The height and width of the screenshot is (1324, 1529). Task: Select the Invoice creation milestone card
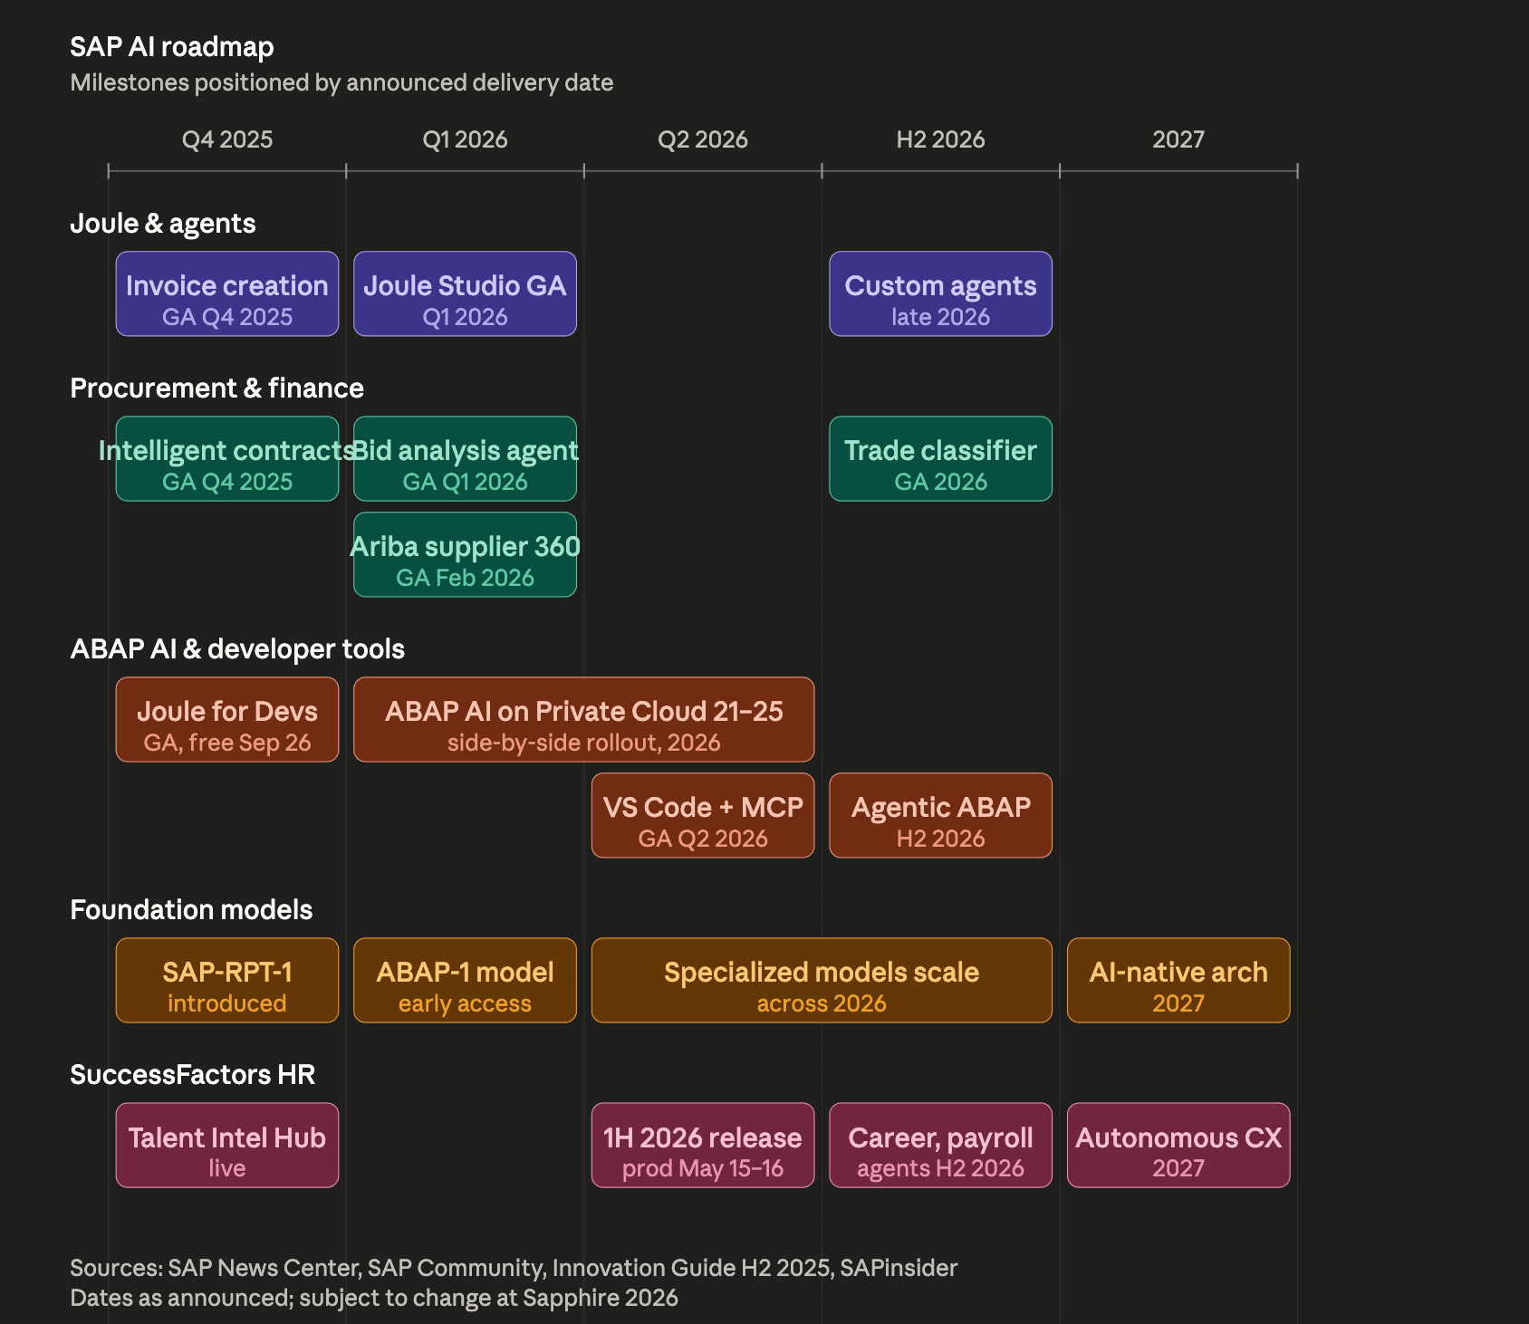click(x=226, y=293)
